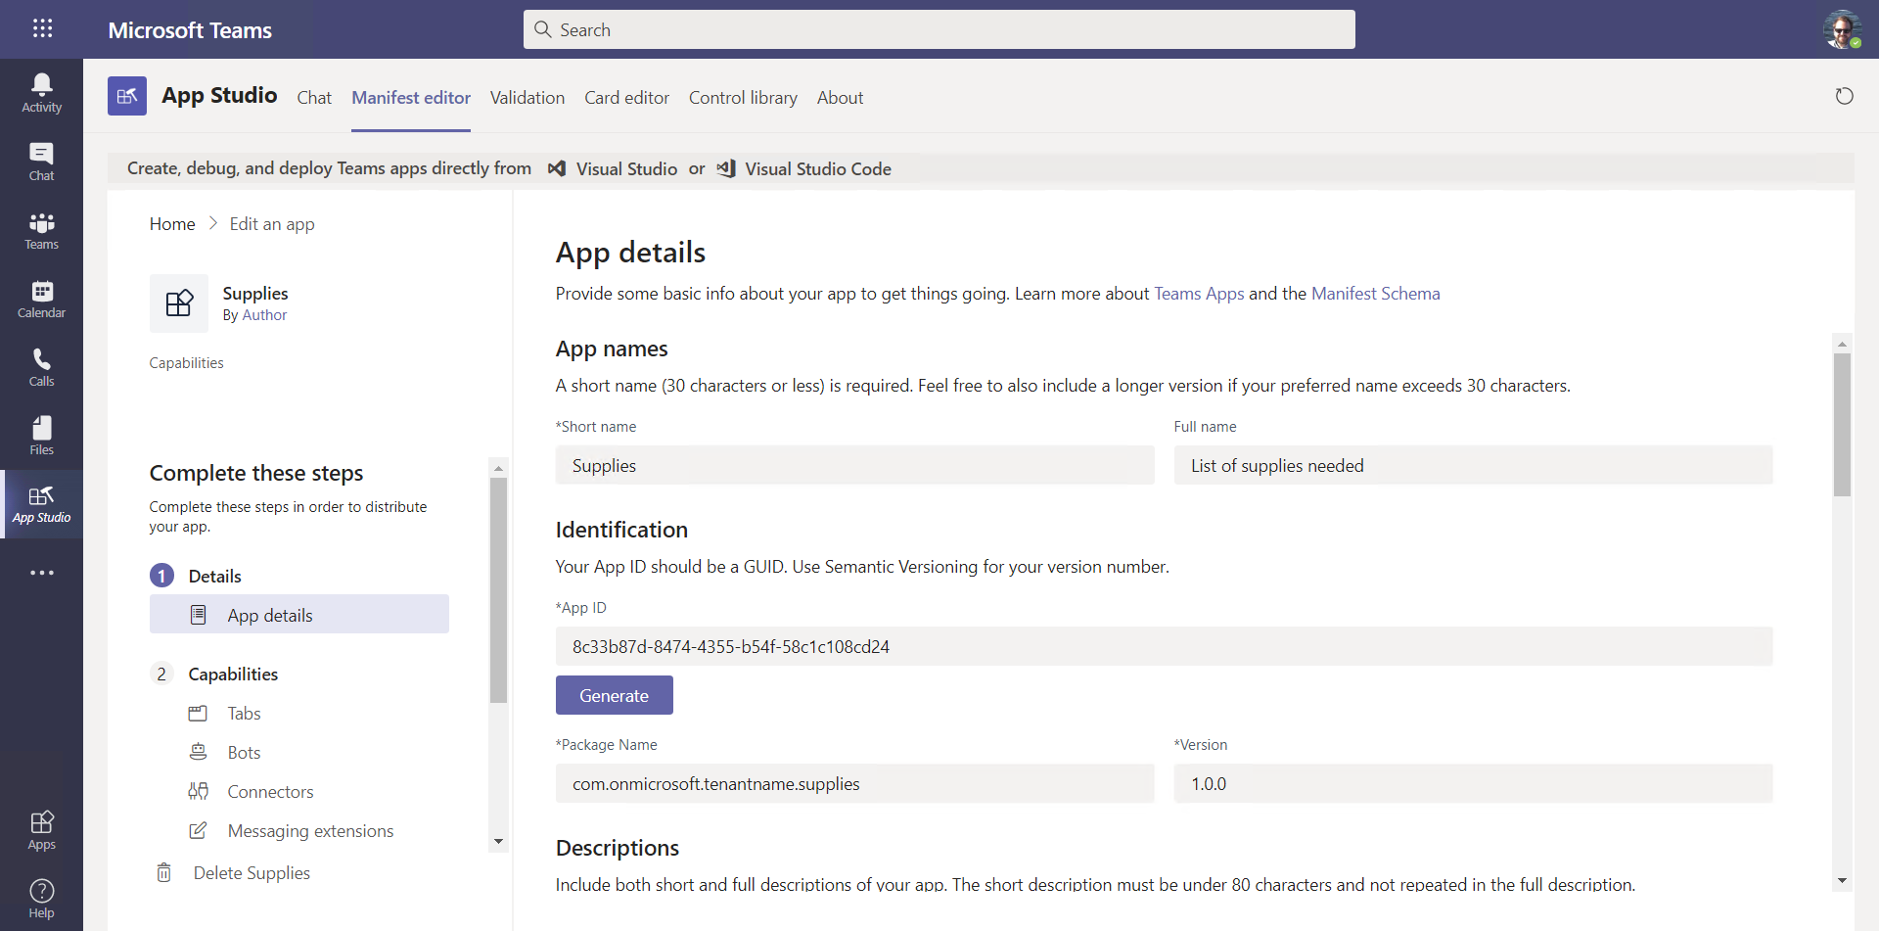Click the trash icon for Delete Supplies
Image resolution: width=1879 pixels, height=931 pixels.
tap(164, 872)
